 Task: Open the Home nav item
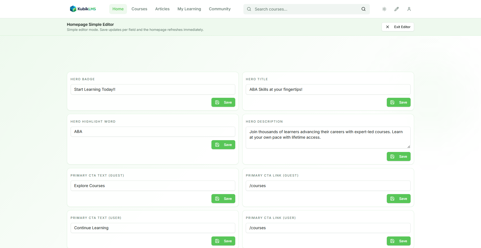click(x=118, y=9)
